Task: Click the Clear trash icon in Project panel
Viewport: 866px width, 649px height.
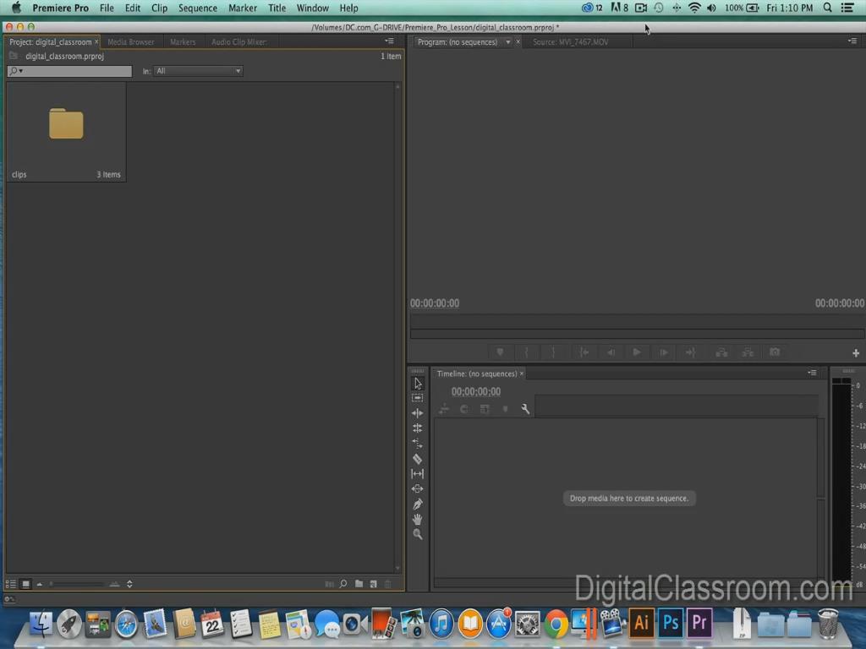Action: pyautogui.click(x=387, y=584)
